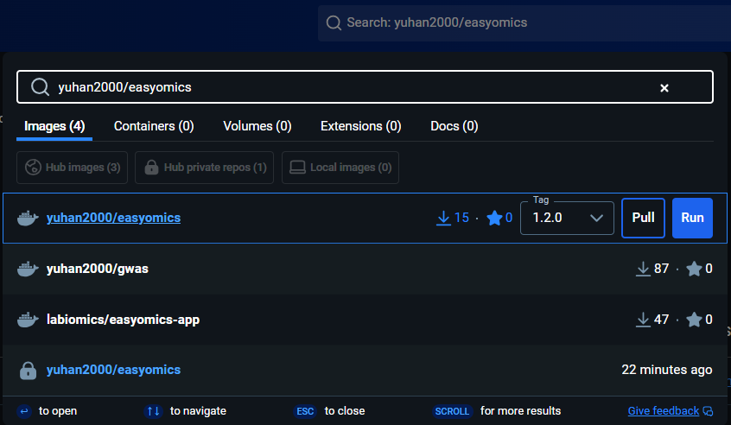Image resolution: width=731 pixels, height=425 pixels.
Task: Select the Docs (0) tab
Action: click(454, 126)
